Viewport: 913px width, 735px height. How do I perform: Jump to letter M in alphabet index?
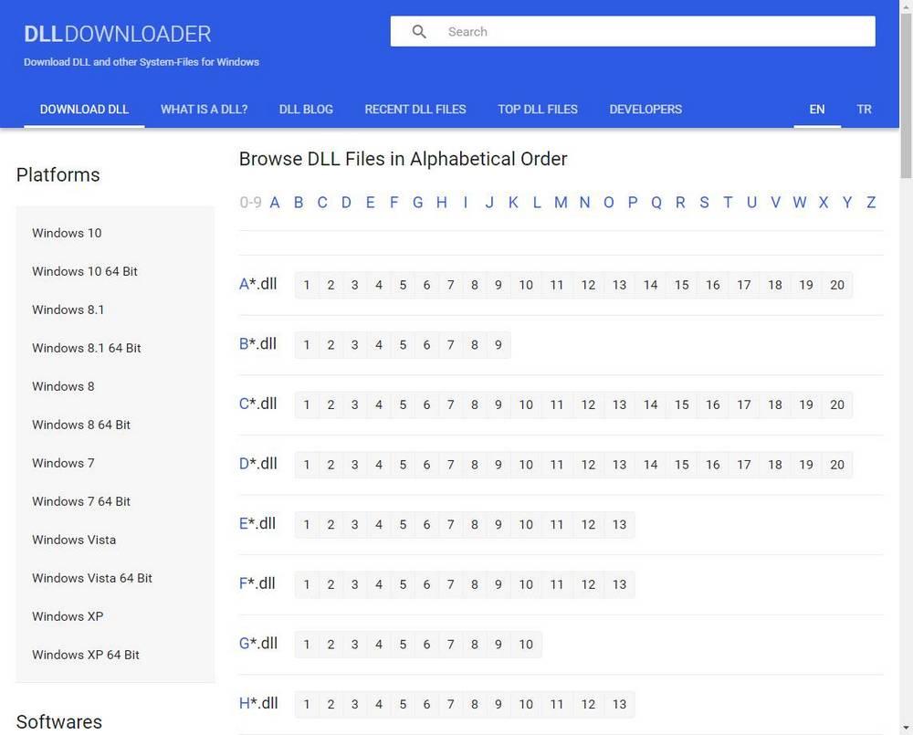(x=561, y=203)
